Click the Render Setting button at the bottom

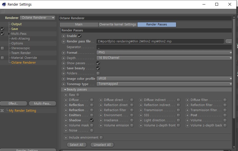(x=28, y=150)
